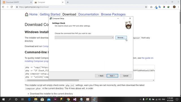Bookmark this page with the star
181x102 pixels.
pos(146,7)
